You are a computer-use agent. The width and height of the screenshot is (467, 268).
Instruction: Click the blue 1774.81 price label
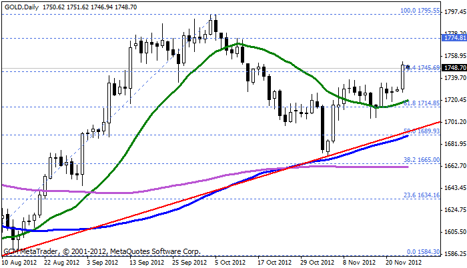454,39
